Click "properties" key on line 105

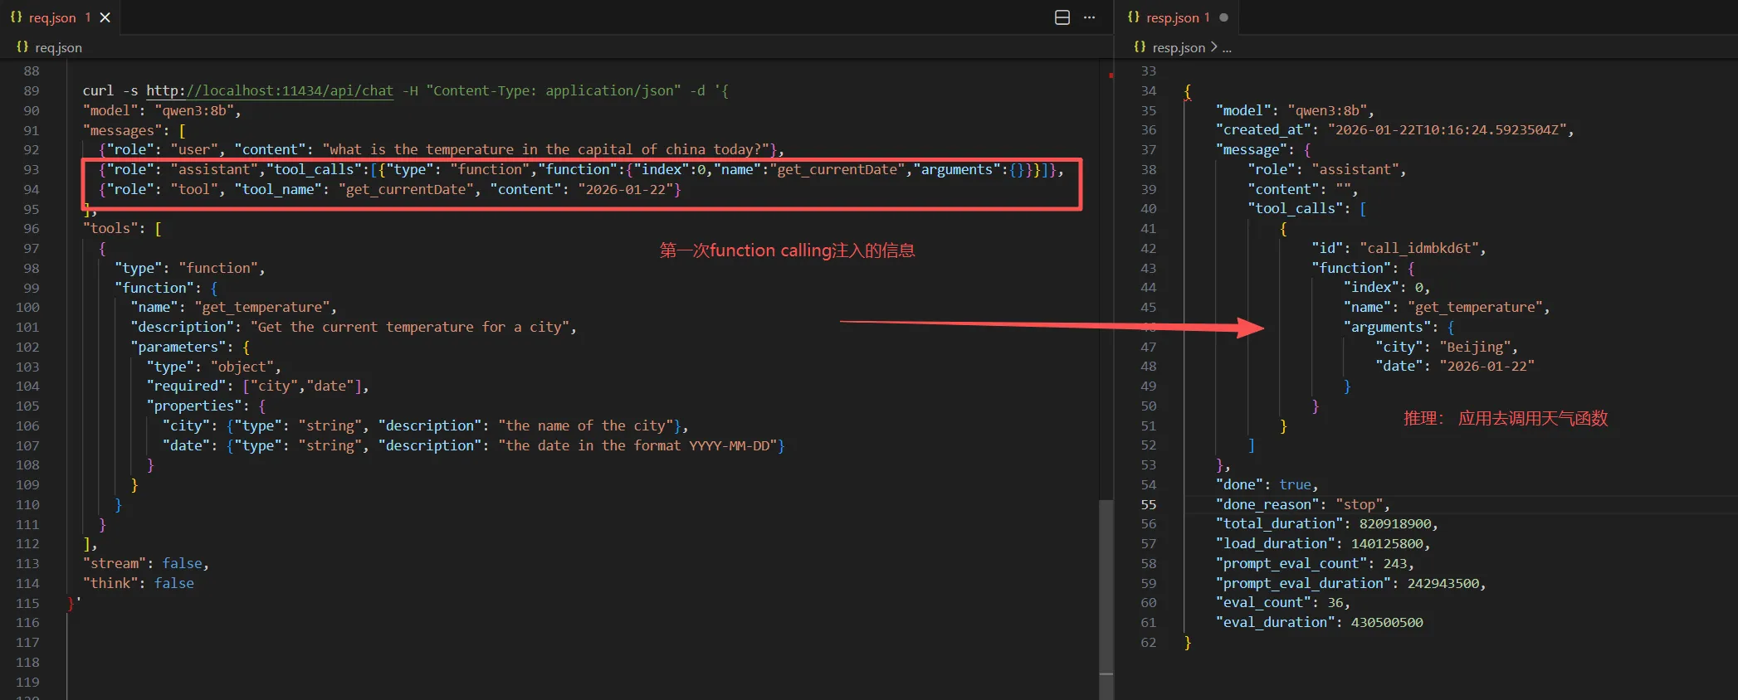194,406
